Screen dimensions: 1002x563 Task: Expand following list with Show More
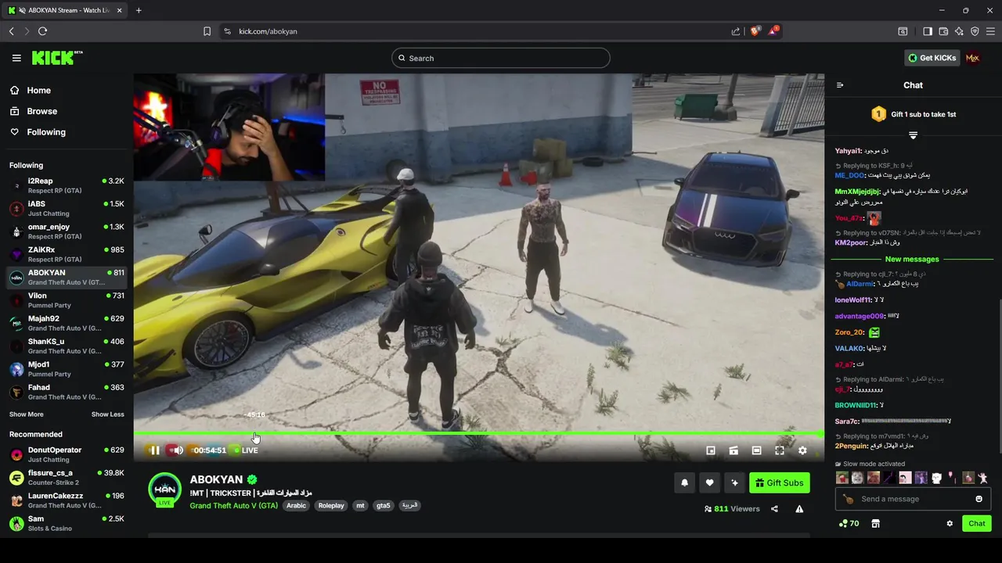[x=27, y=414]
